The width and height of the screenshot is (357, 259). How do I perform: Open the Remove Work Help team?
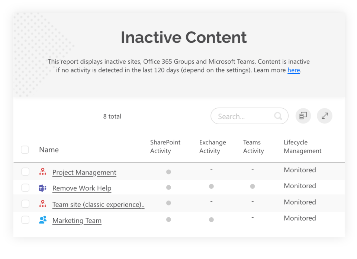pos(82,188)
